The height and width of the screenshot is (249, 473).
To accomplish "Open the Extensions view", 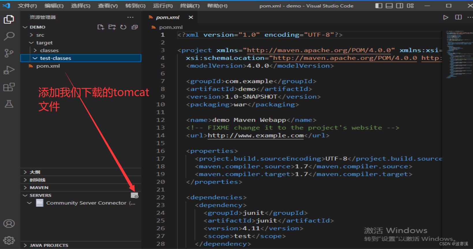I will click(9, 87).
